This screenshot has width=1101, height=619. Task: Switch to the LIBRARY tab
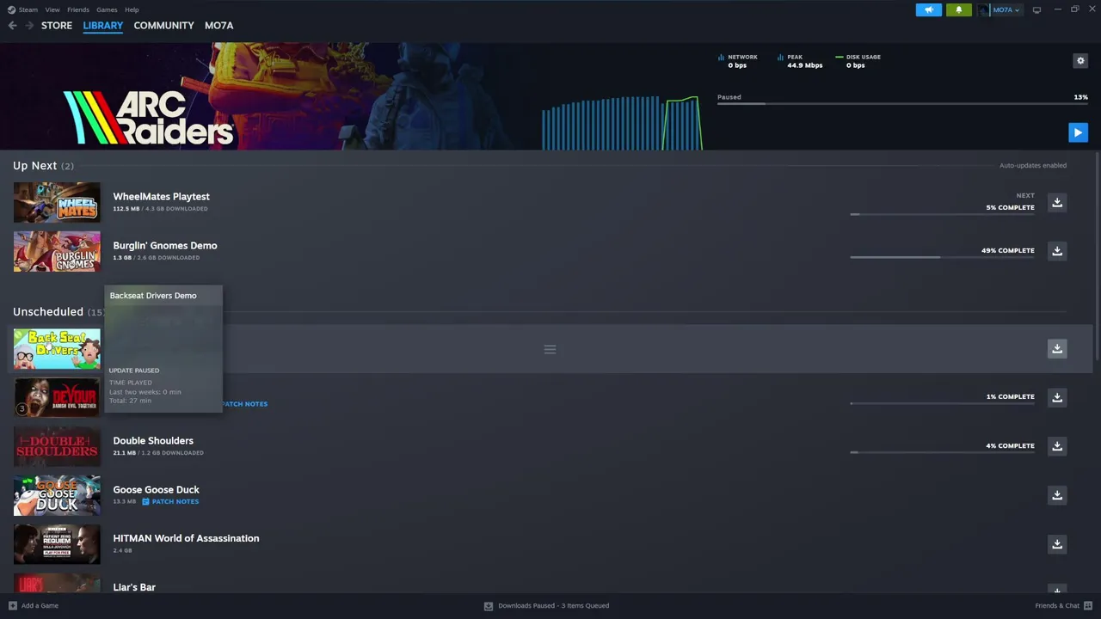coord(103,26)
